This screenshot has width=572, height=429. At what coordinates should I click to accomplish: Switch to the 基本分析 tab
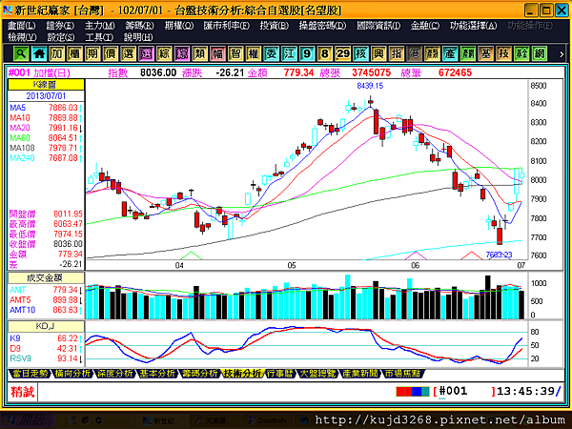click(x=157, y=374)
